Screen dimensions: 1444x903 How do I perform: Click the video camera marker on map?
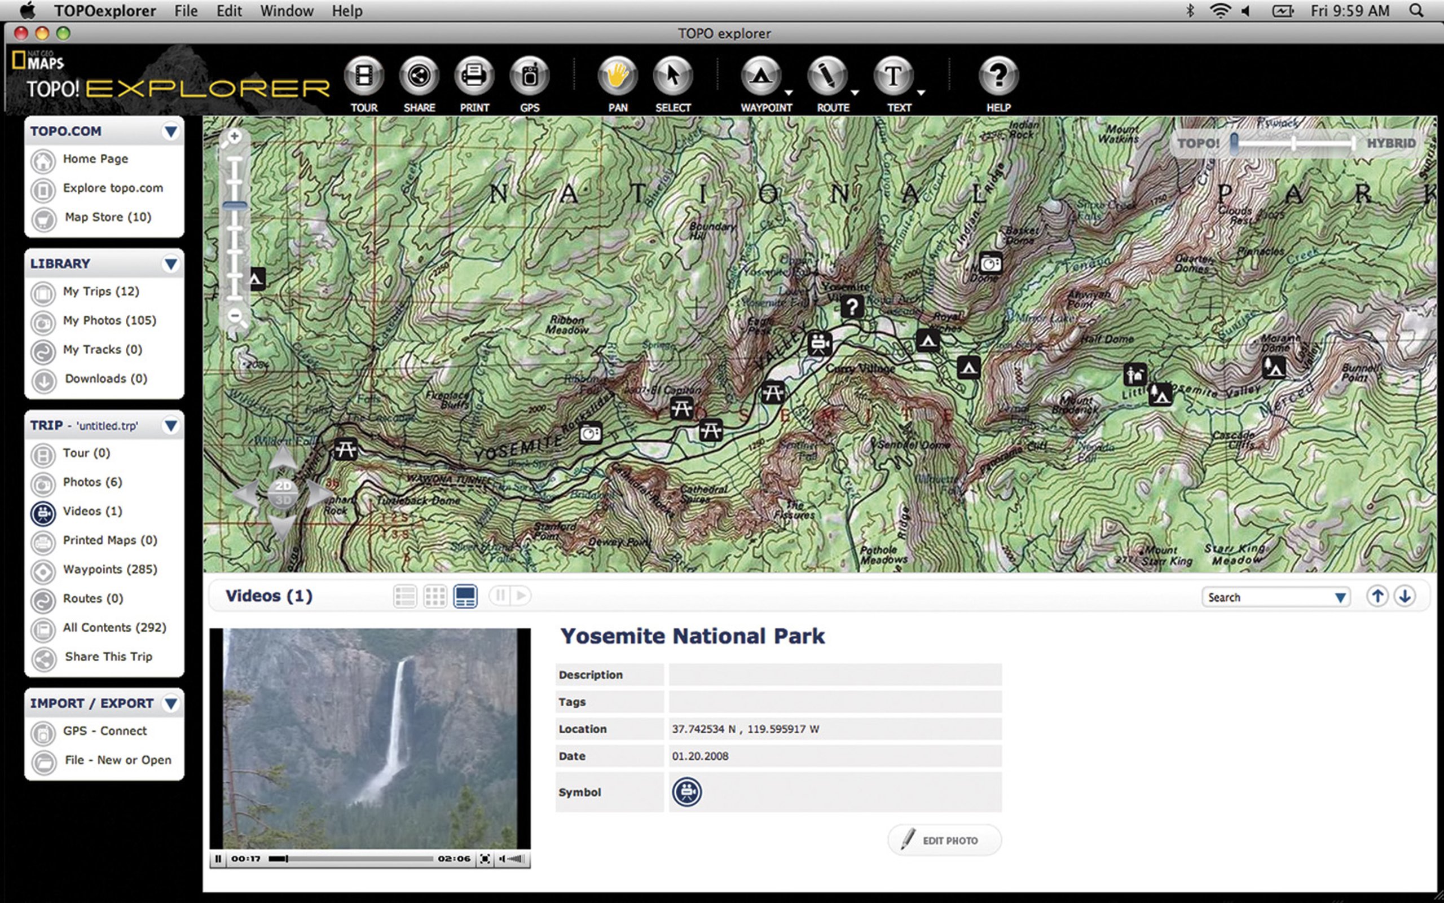[820, 344]
